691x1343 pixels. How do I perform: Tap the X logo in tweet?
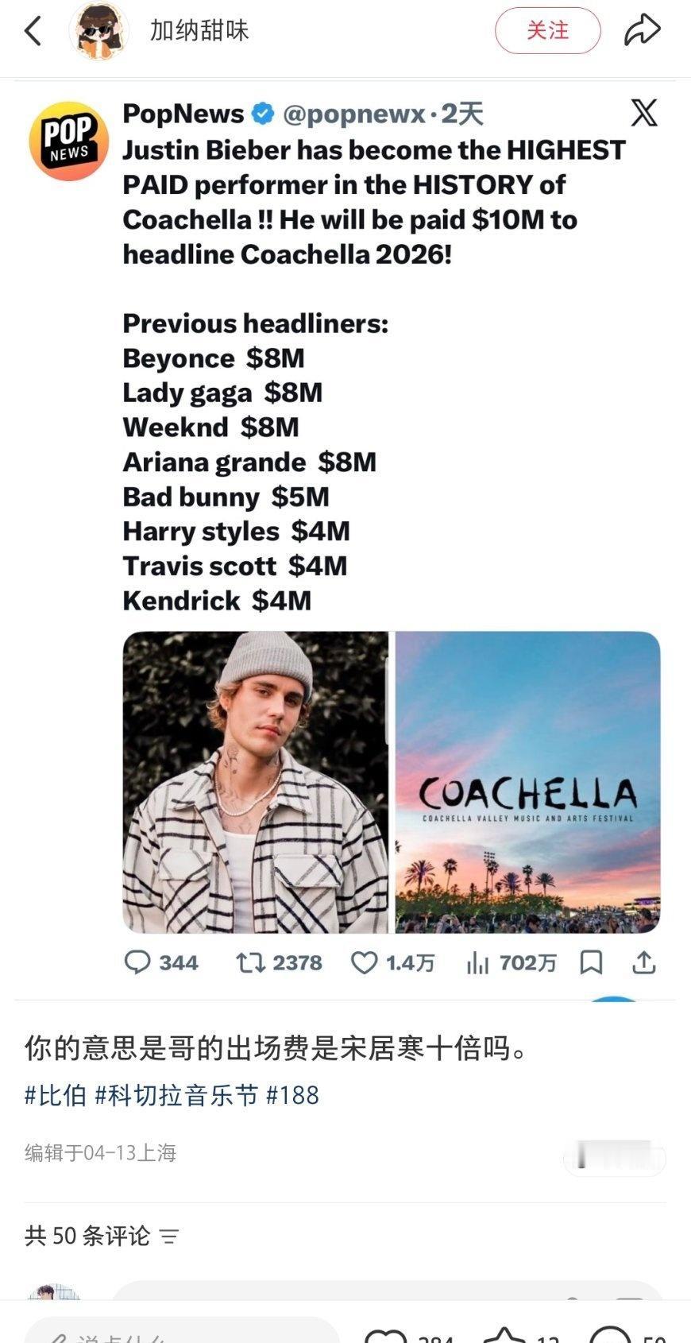(x=644, y=113)
